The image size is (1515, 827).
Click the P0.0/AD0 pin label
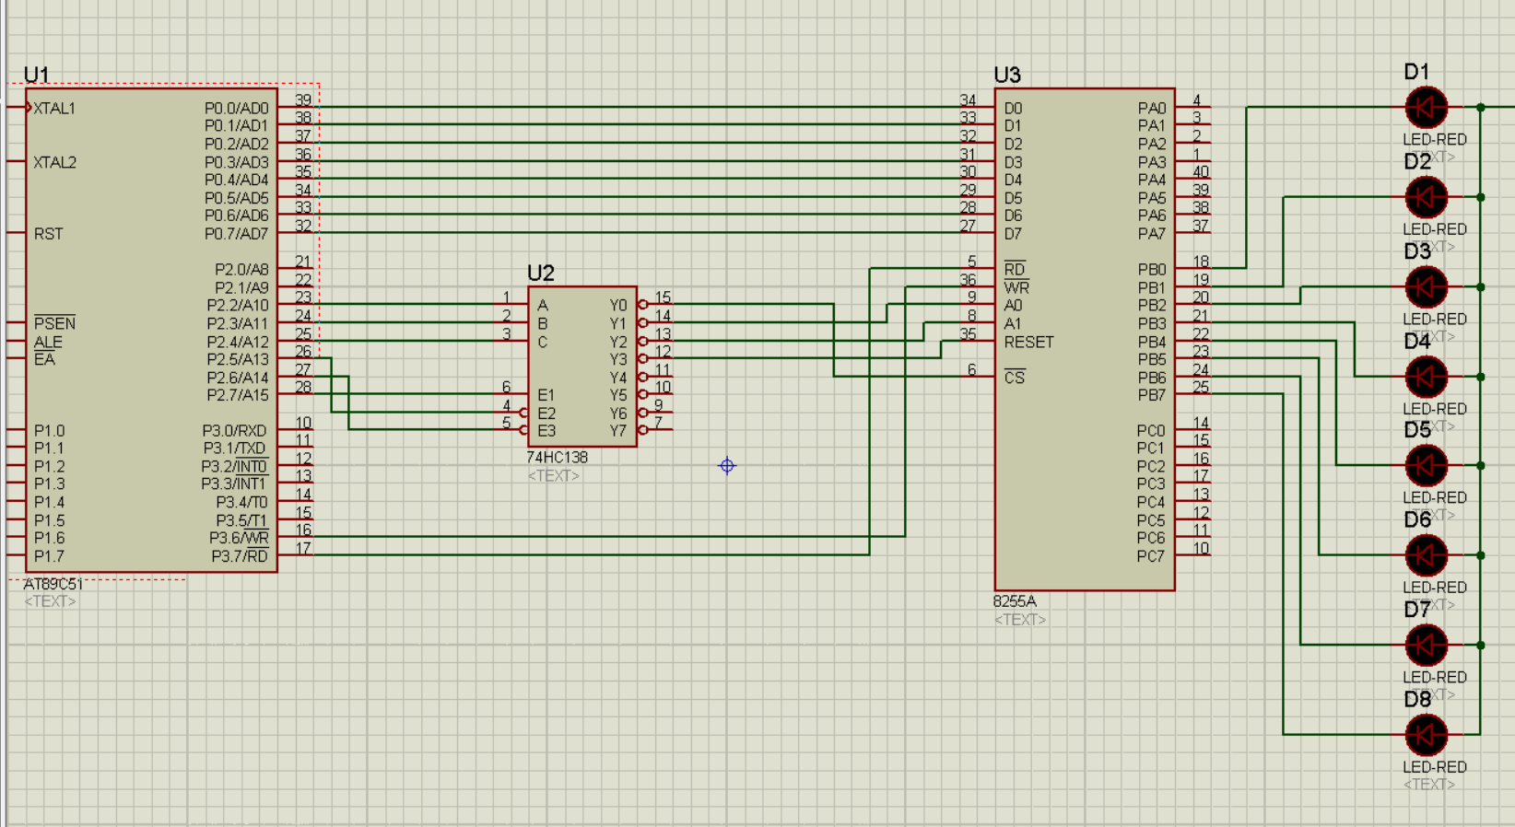pyautogui.click(x=237, y=109)
